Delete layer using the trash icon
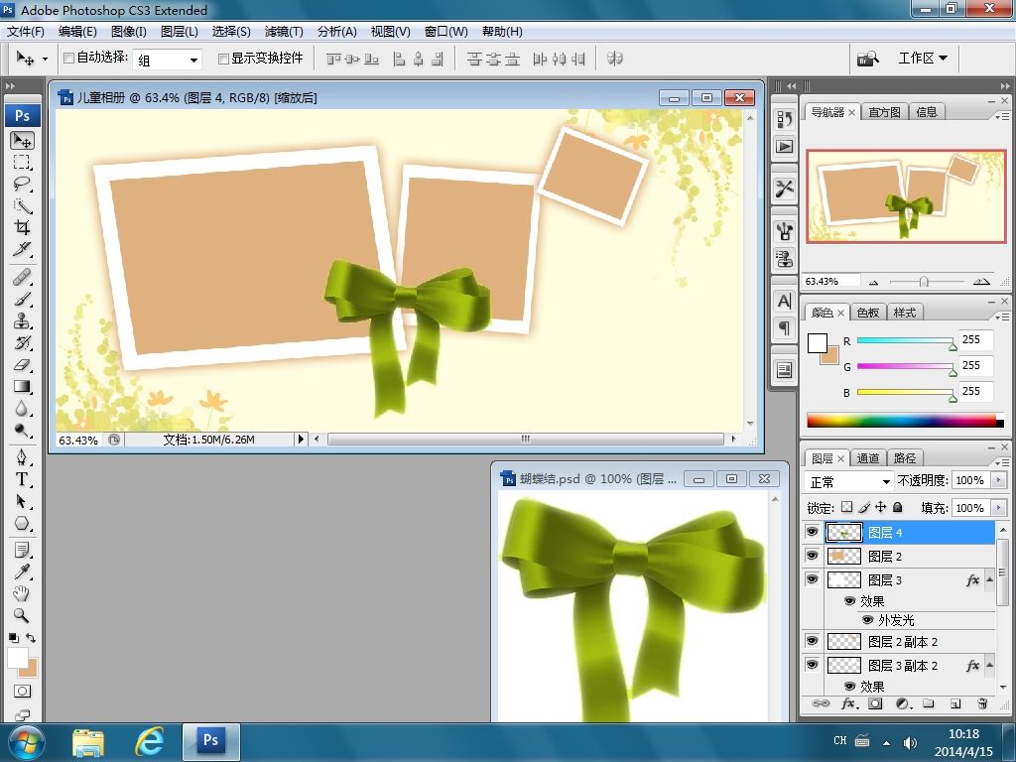This screenshot has width=1016, height=762. click(x=982, y=703)
